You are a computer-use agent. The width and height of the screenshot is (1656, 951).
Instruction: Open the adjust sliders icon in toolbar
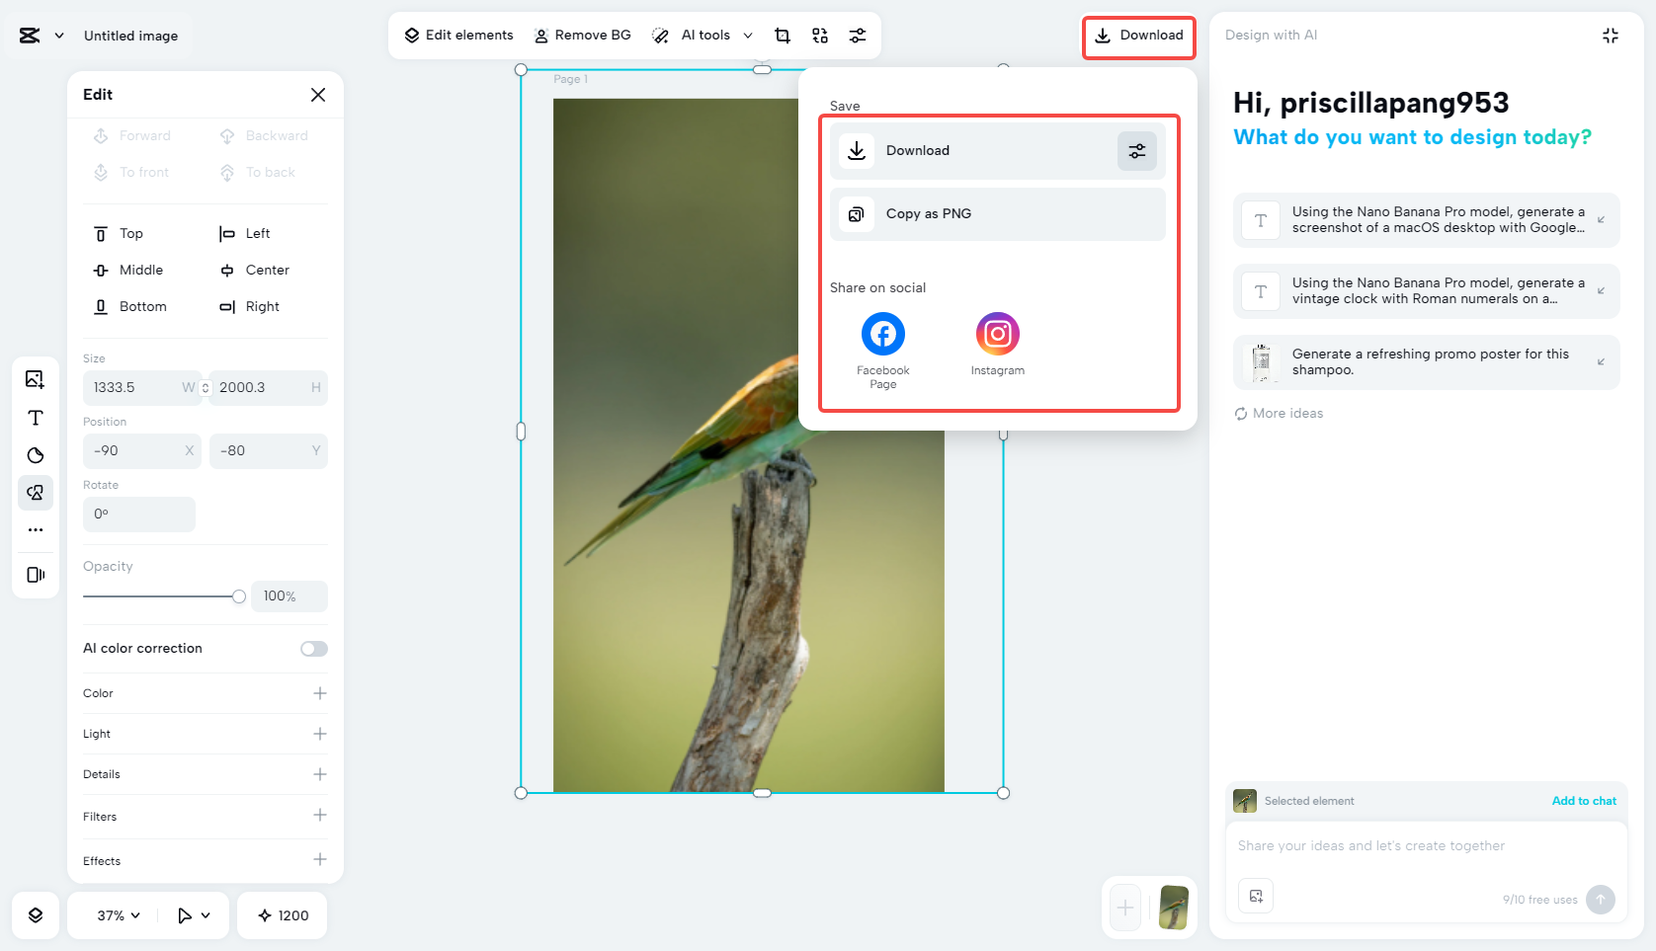tap(858, 36)
